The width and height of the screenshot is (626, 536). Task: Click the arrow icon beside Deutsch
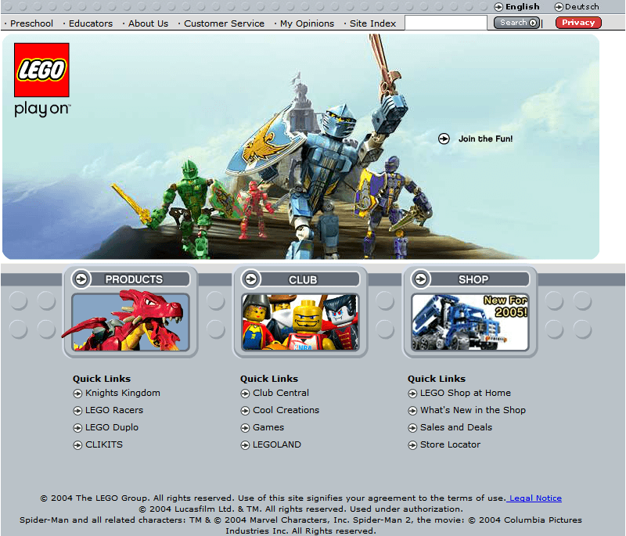(x=559, y=7)
